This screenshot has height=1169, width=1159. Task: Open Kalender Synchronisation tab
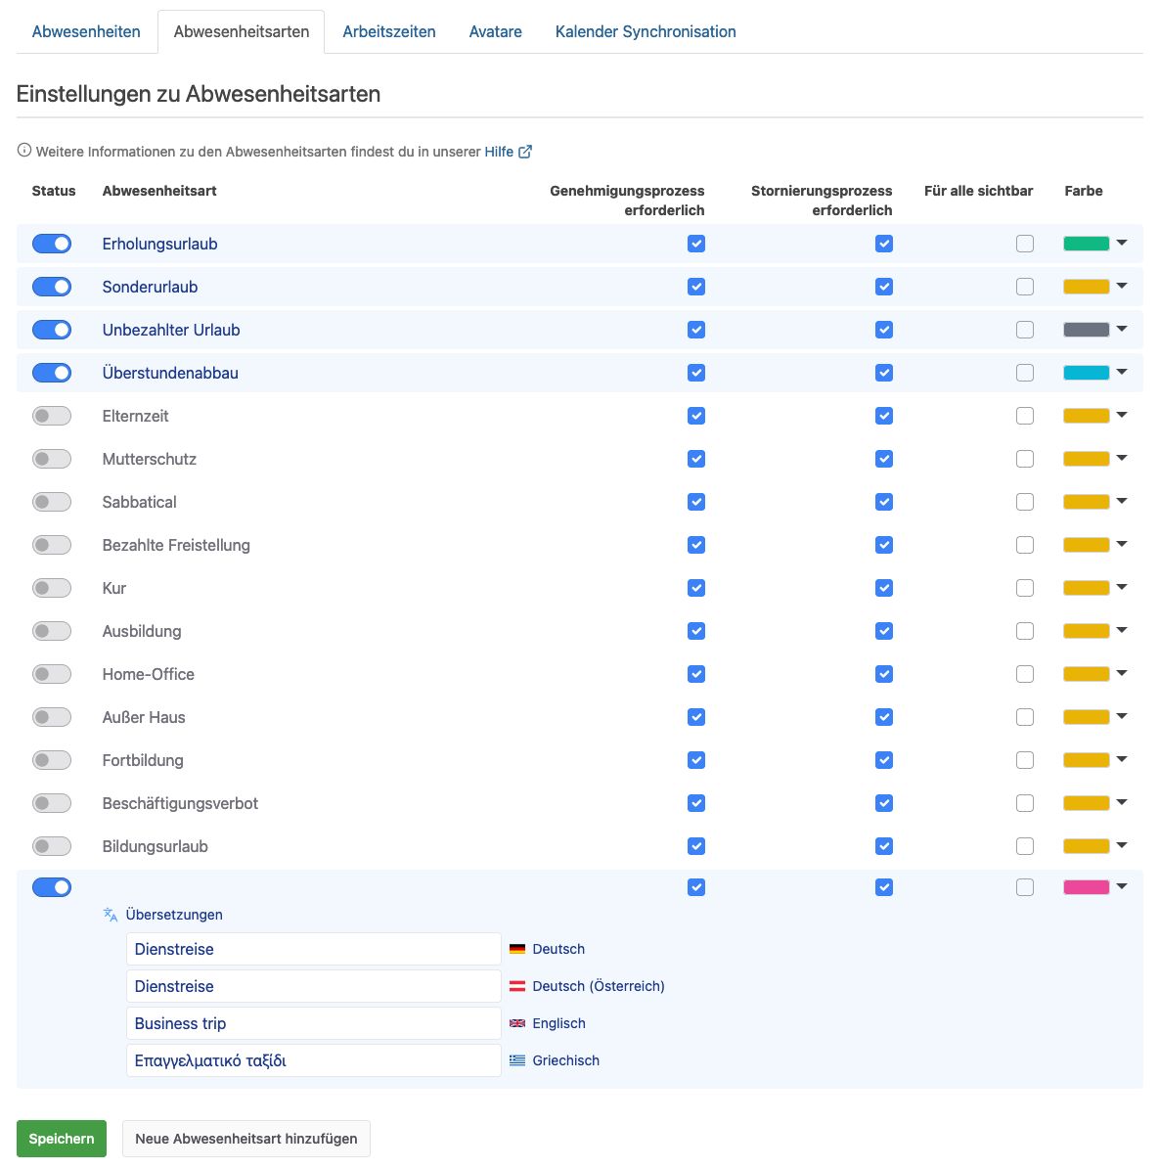tap(646, 32)
